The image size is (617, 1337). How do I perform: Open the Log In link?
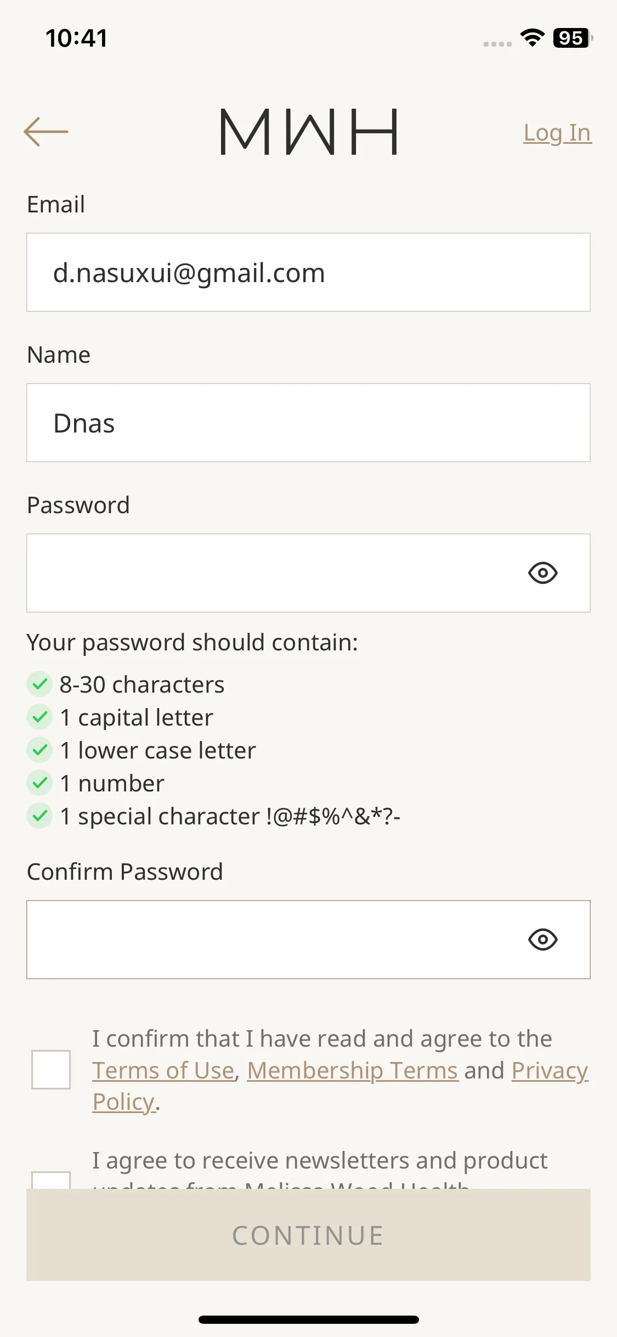coord(558,133)
